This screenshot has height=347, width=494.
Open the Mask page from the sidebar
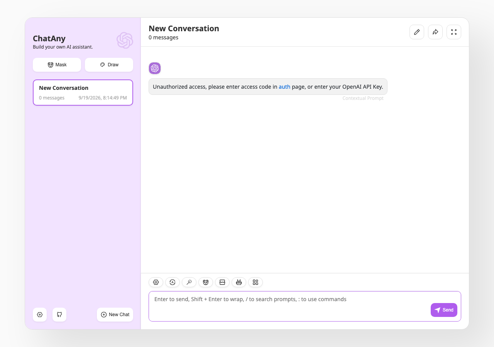click(57, 65)
